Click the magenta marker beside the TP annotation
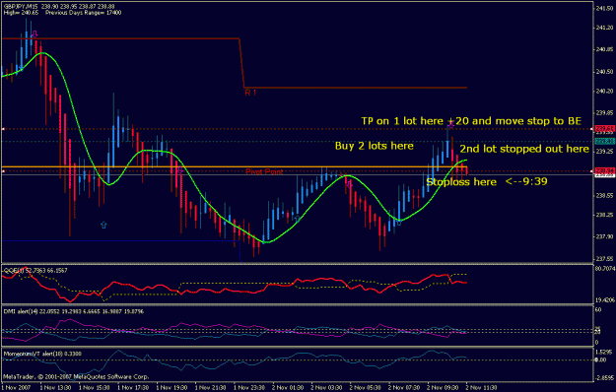The image size is (616, 392). point(450,125)
